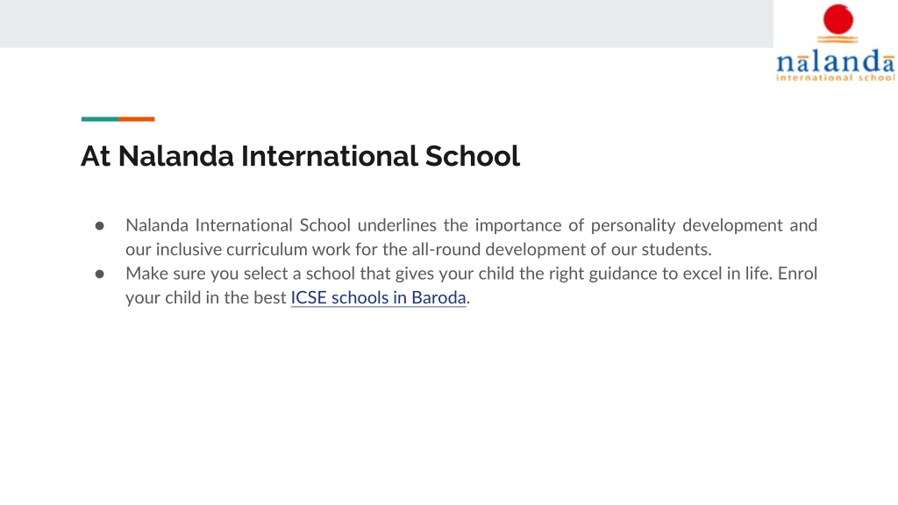Click the orange 'international school' logo subtitle

click(x=836, y=77)
